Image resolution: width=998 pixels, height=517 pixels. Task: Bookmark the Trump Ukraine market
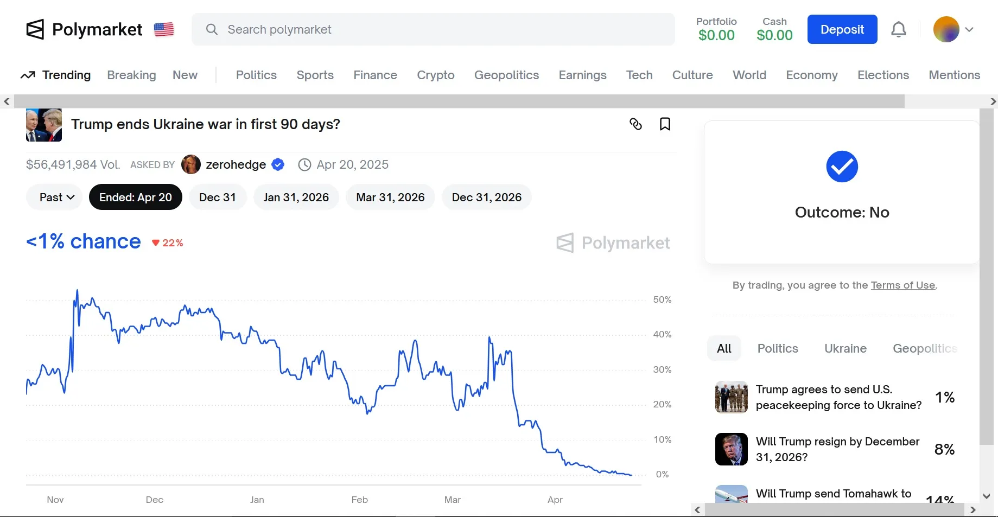pyautogui.click(x=664, y=124)
